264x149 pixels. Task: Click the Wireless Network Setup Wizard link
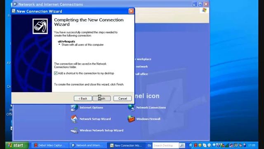tap(101, 130)
